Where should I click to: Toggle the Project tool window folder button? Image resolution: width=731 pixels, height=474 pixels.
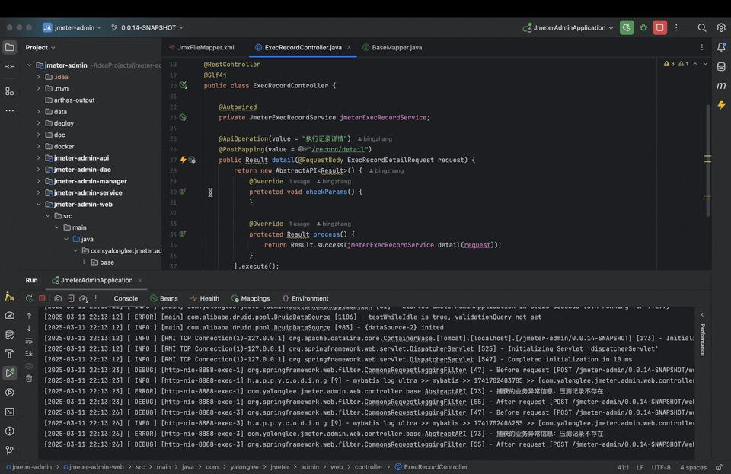coord(9,47)
